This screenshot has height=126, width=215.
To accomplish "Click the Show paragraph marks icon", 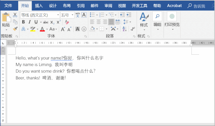I will 133,29.
